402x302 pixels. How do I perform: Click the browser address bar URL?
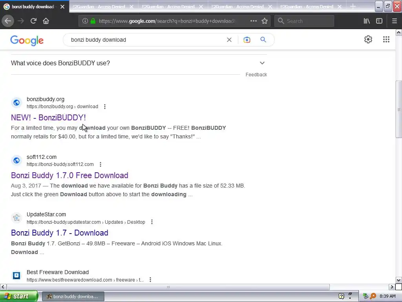166,21
